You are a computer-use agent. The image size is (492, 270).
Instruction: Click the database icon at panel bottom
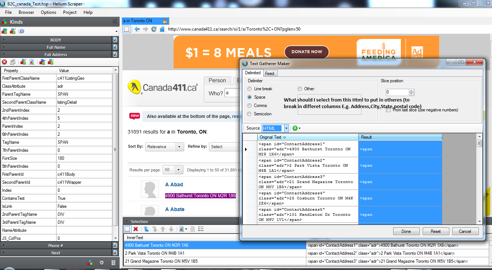(x=113, y=262)
